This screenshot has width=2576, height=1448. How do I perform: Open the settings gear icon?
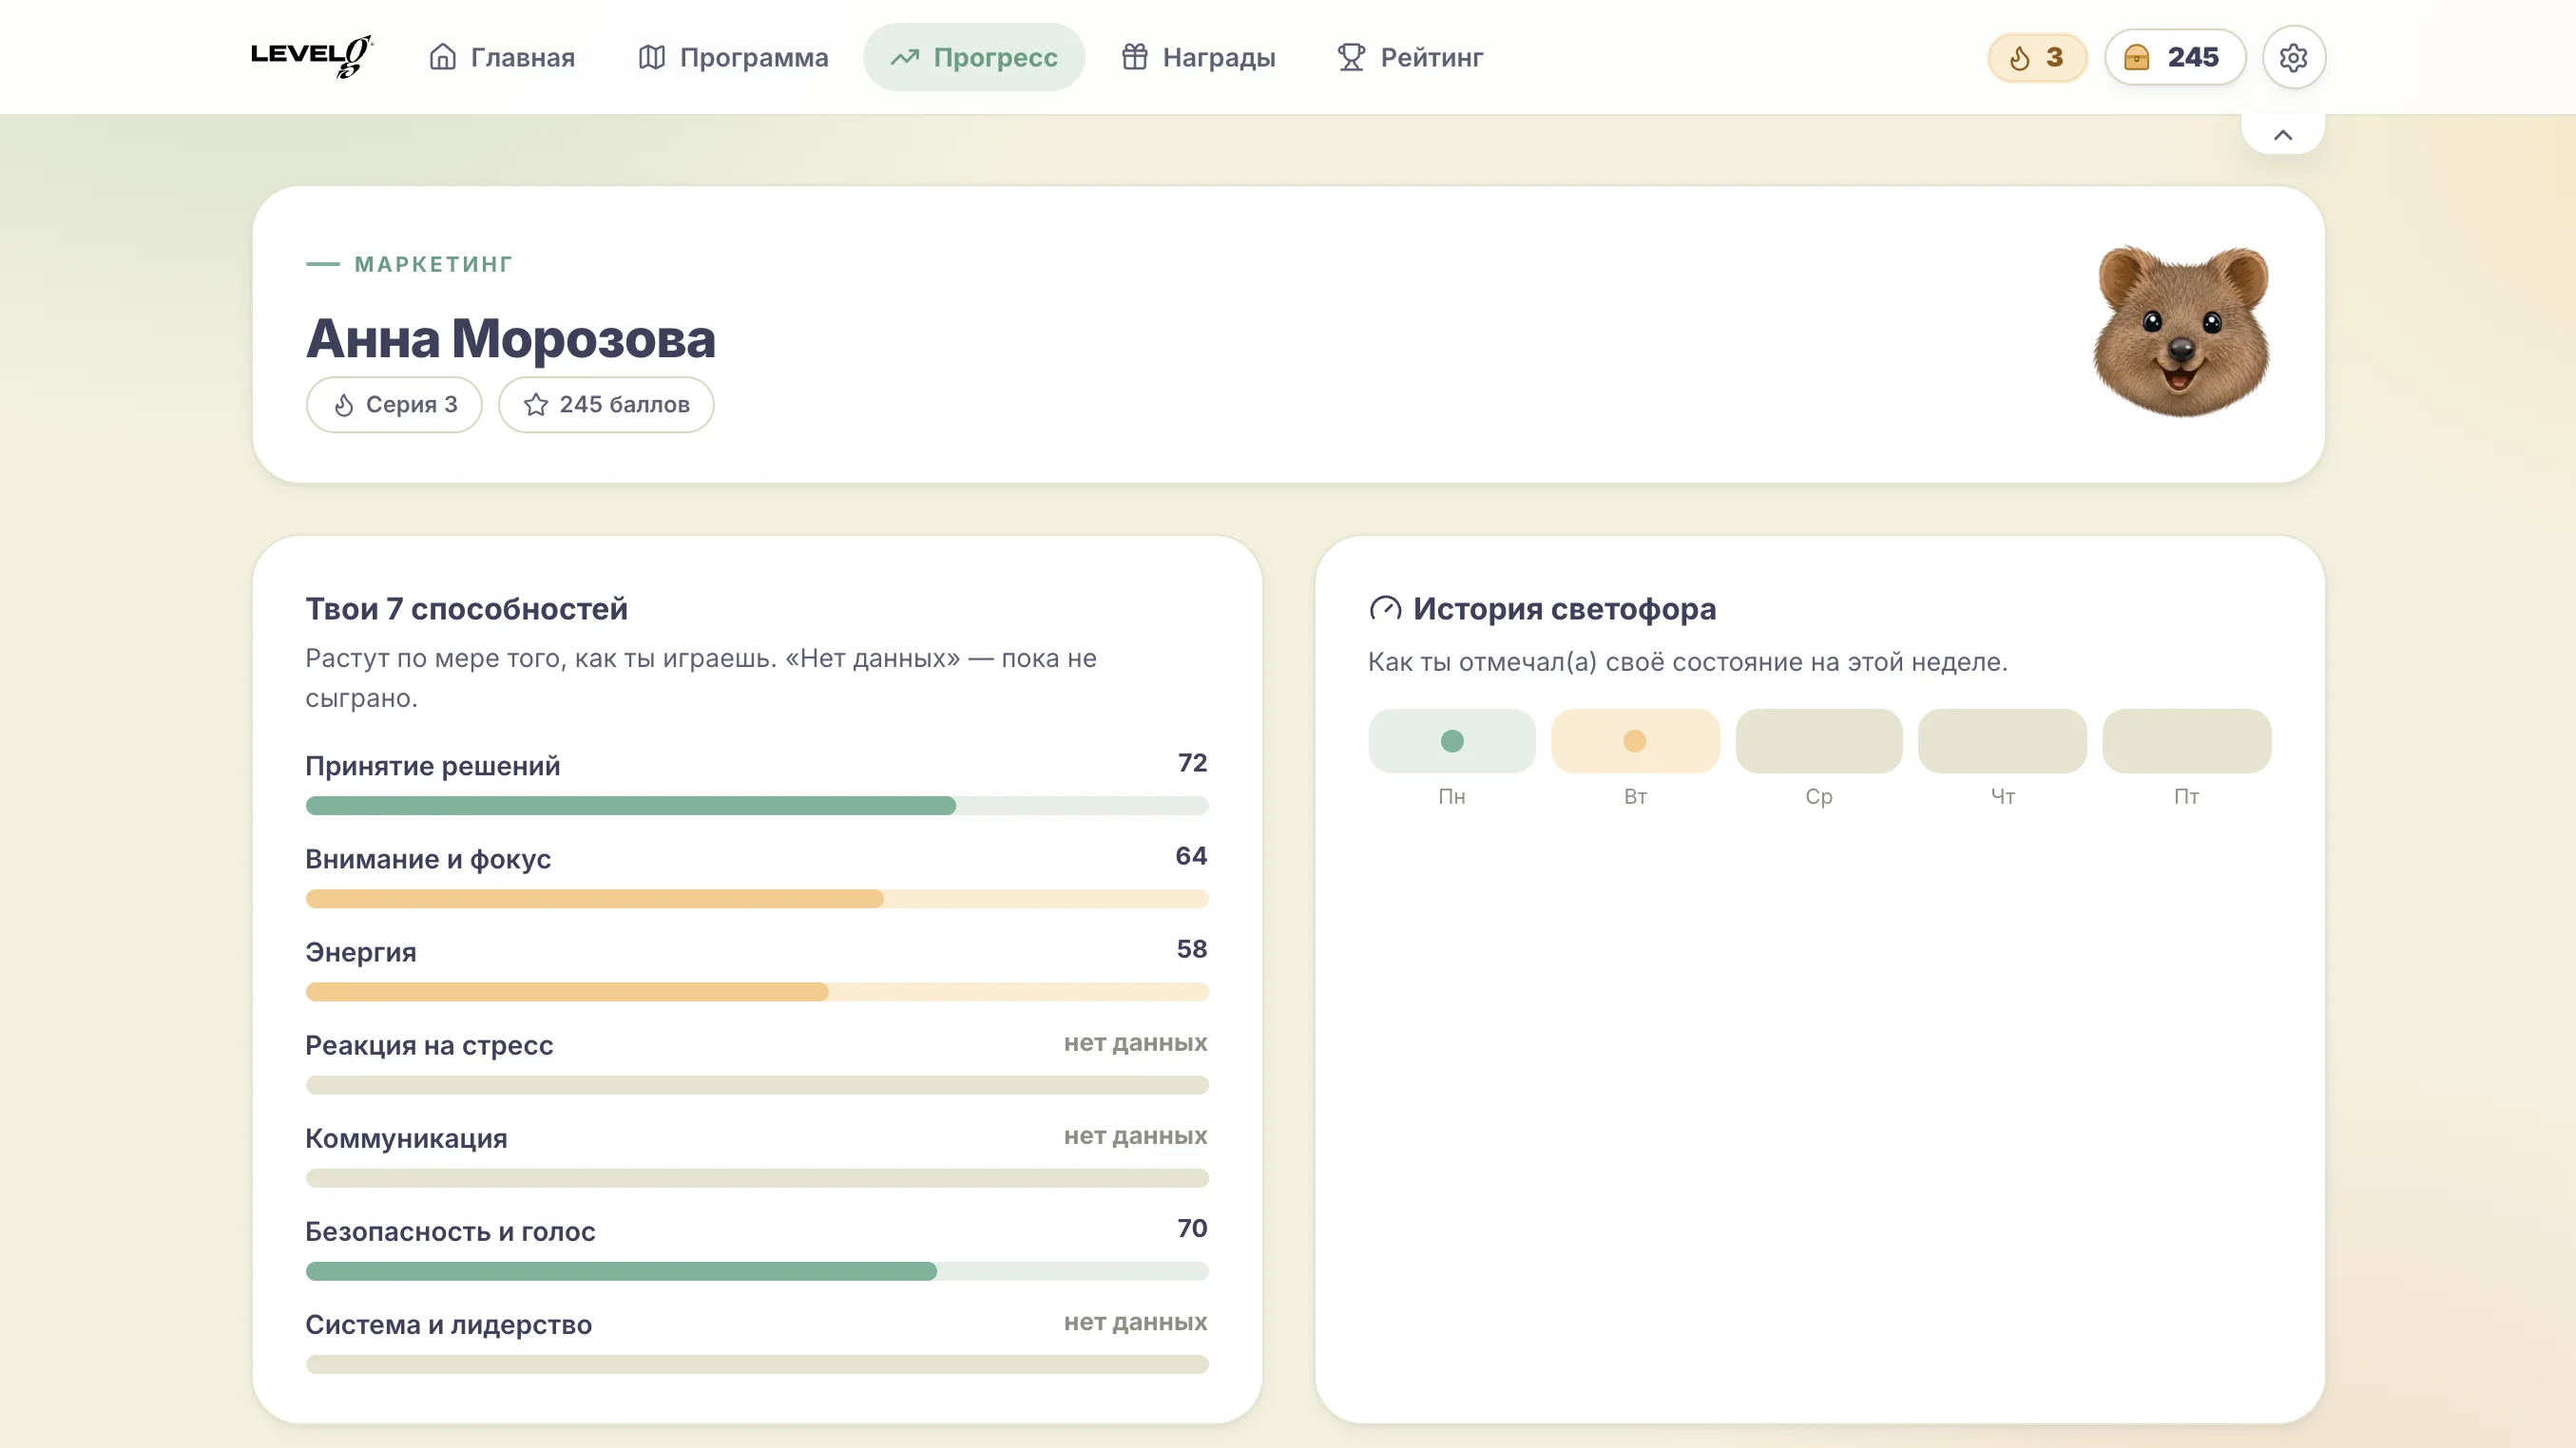pyautogui.click(x=2293, y=57)
